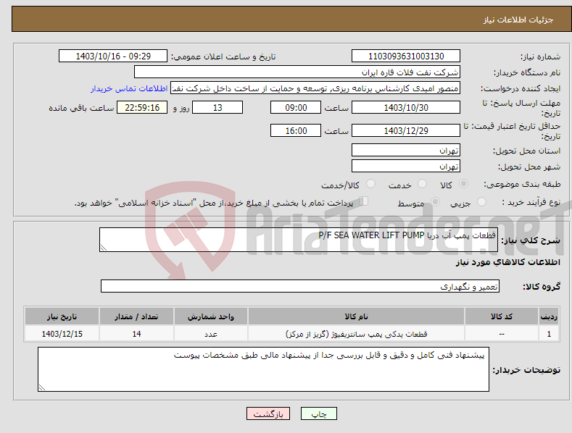This screenshot has width=572, height=433.
Task: Click the تاریخ نیاز column header
Action: click(62, 316)
